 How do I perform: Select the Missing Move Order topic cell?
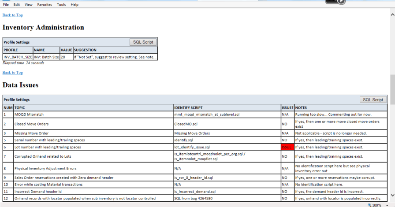pos(93,133)
